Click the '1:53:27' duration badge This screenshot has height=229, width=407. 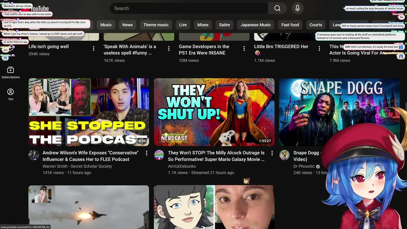tap(265, 141)
